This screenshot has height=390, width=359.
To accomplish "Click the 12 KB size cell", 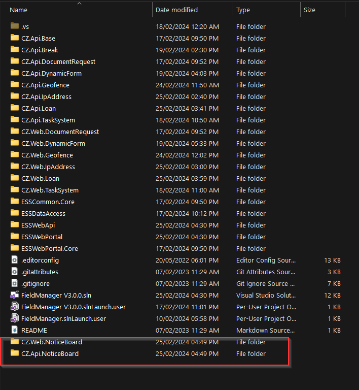I will point(333,296).
